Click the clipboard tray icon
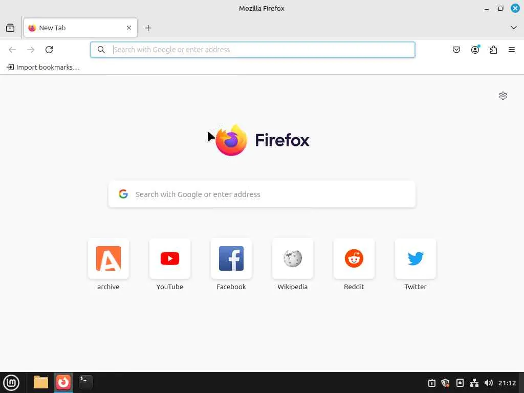The image size is (524, 393). [x=432, y=383]
